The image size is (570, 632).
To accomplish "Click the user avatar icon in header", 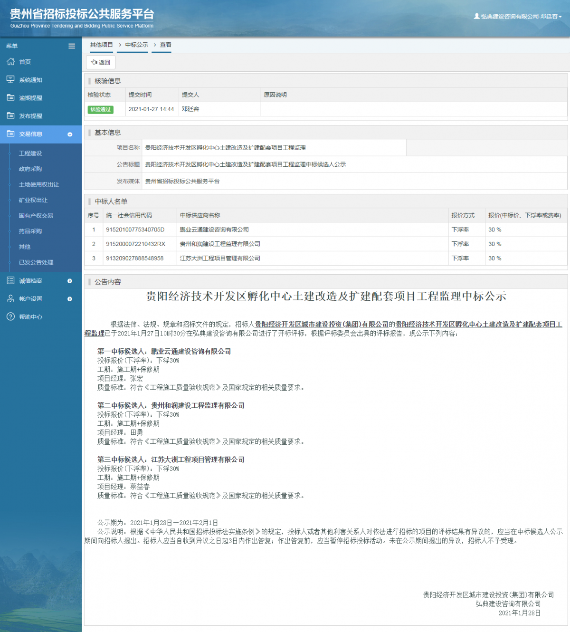I will (476, 16).
